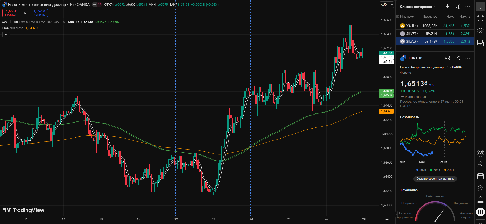The height and width of the screenshot is (224, 486).
Task: Click the 19,3 spread value
Action: pyautogui.click(x=26, y=13)
